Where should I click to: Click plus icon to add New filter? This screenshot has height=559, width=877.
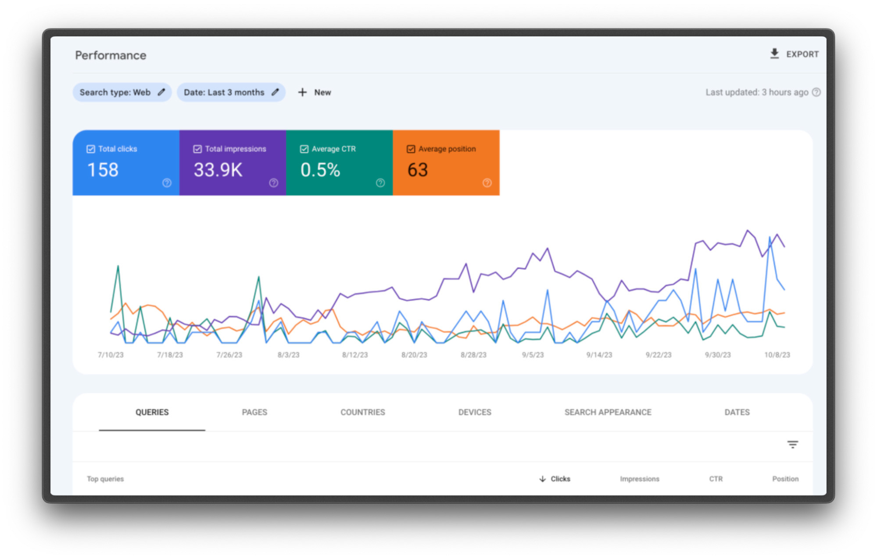(x=302, y=92)
